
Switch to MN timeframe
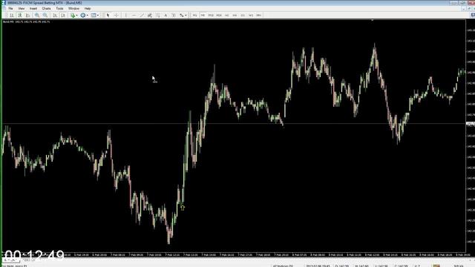(259, 15)
